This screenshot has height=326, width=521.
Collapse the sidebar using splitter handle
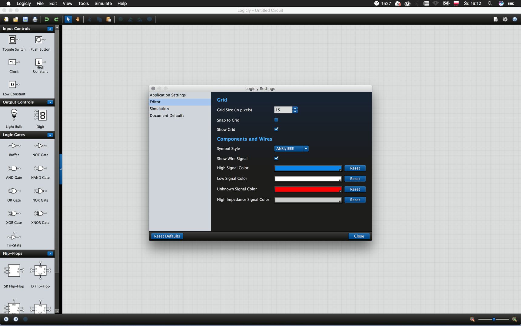tap(61, 169)
